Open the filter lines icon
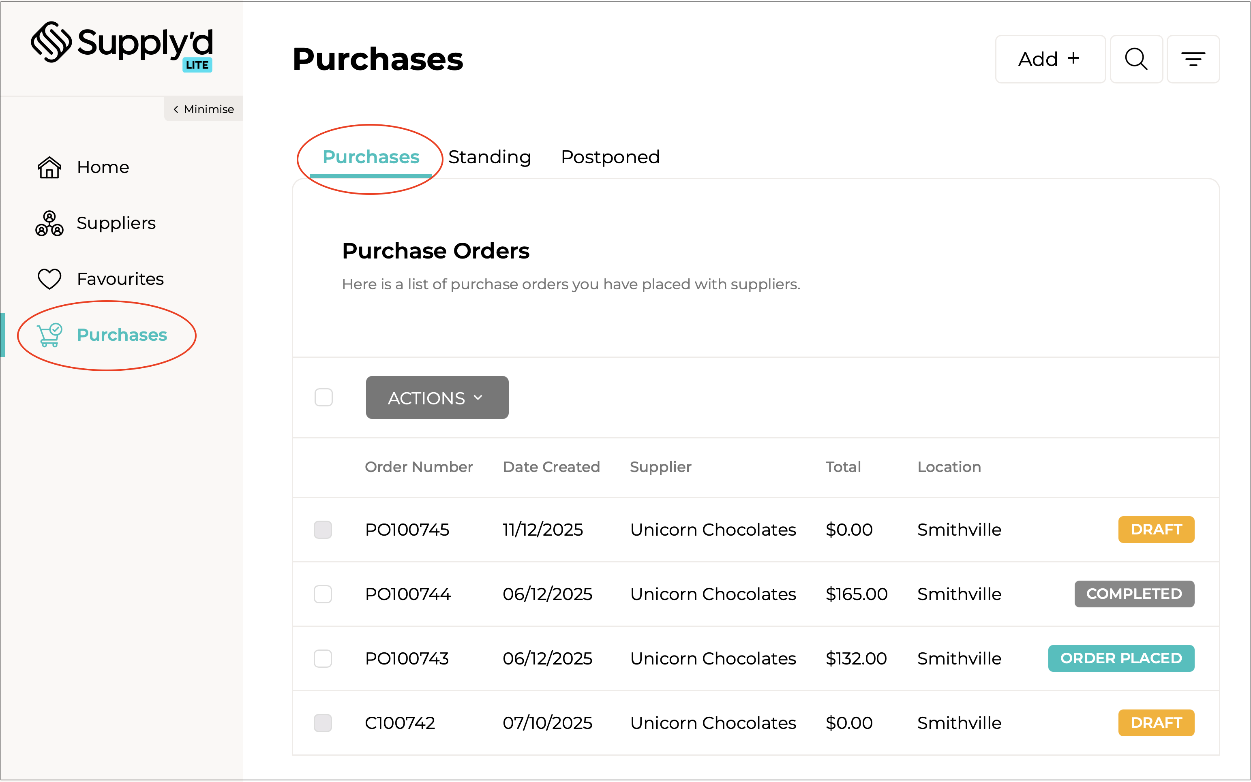Screen dimensions: 1251x782 coord(1193,59)
